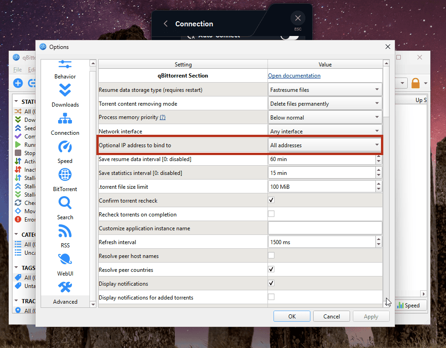Toggle Resolve peer countries checkbox

(271, 269)
